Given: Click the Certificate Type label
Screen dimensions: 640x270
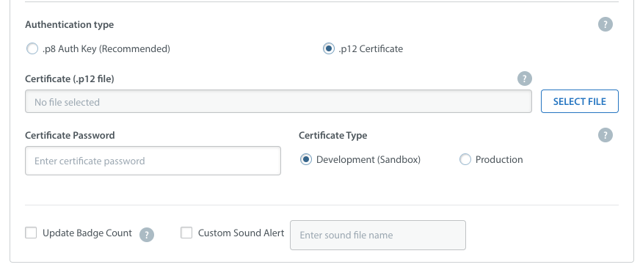Looking at the screenshot, I should (x=332, y=136).
